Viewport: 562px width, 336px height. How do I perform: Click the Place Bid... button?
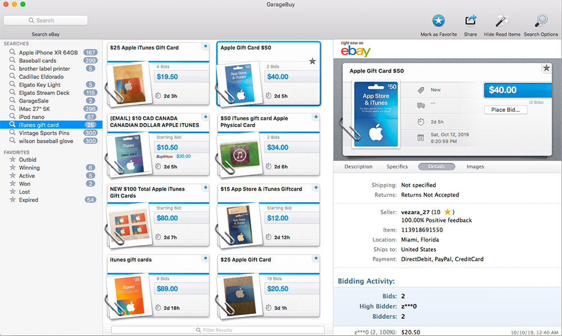(506, 110)
